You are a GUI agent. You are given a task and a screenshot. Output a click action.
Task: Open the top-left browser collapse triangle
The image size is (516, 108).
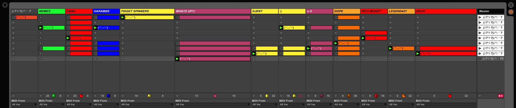pos(5,5)
